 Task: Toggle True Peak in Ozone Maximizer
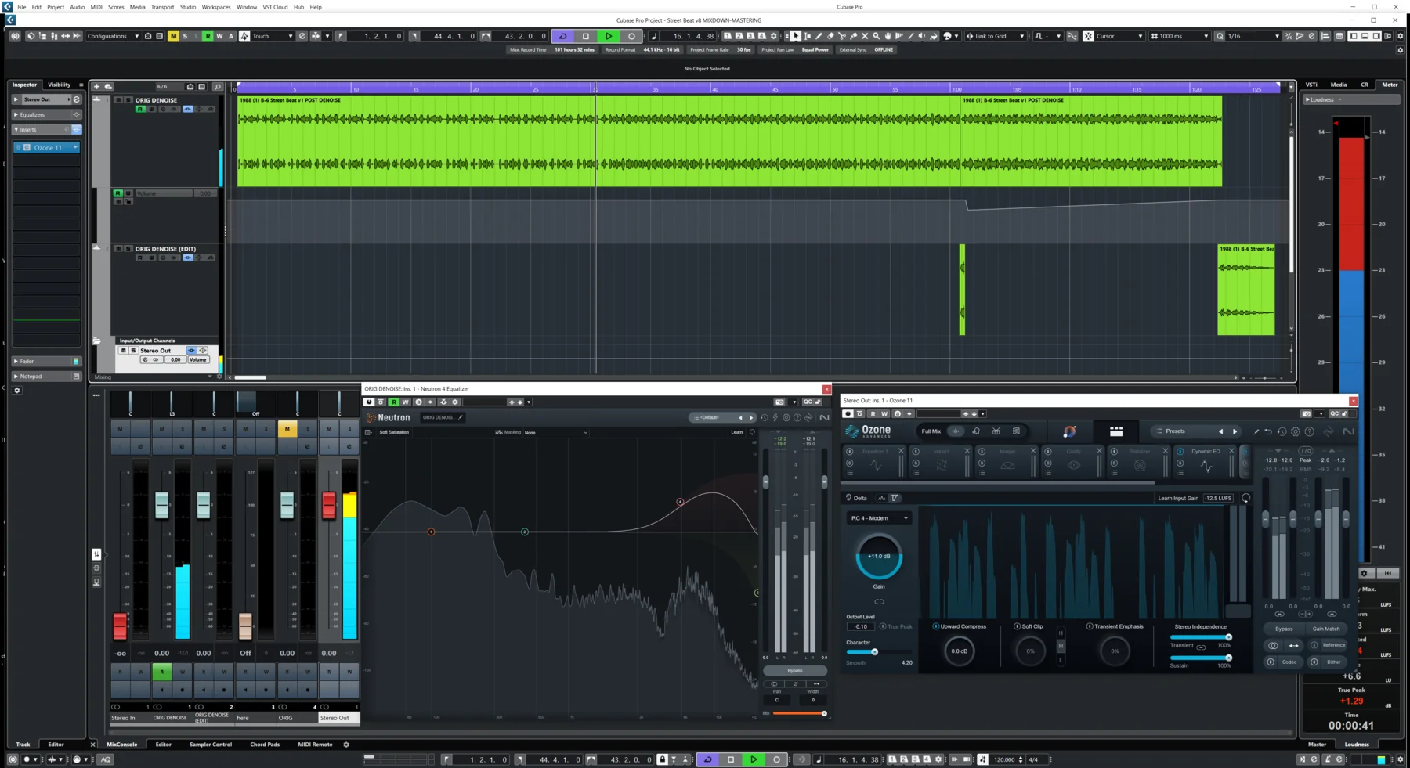coord(895,626)
